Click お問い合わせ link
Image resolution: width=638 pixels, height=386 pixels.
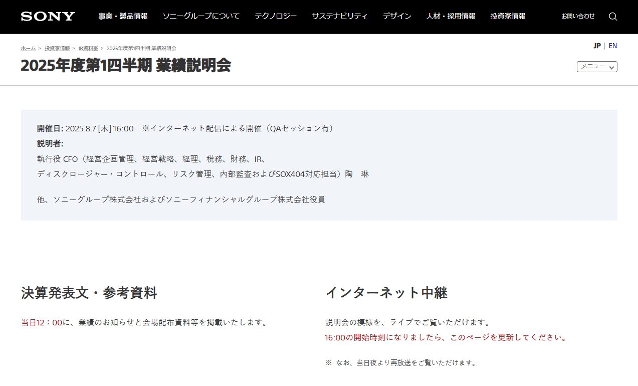coord(578,16)
